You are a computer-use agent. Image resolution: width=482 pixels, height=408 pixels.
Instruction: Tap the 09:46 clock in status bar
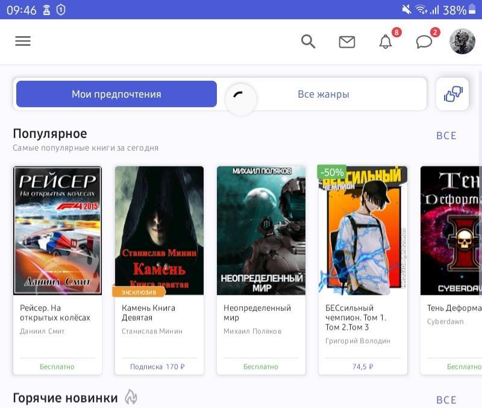22,10
